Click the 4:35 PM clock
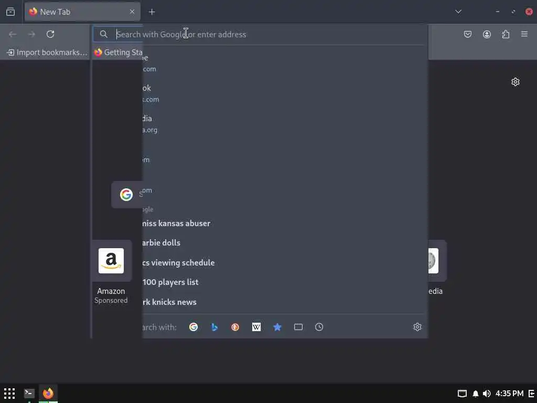Screen dimensions: 537x403 click(509, 394)
